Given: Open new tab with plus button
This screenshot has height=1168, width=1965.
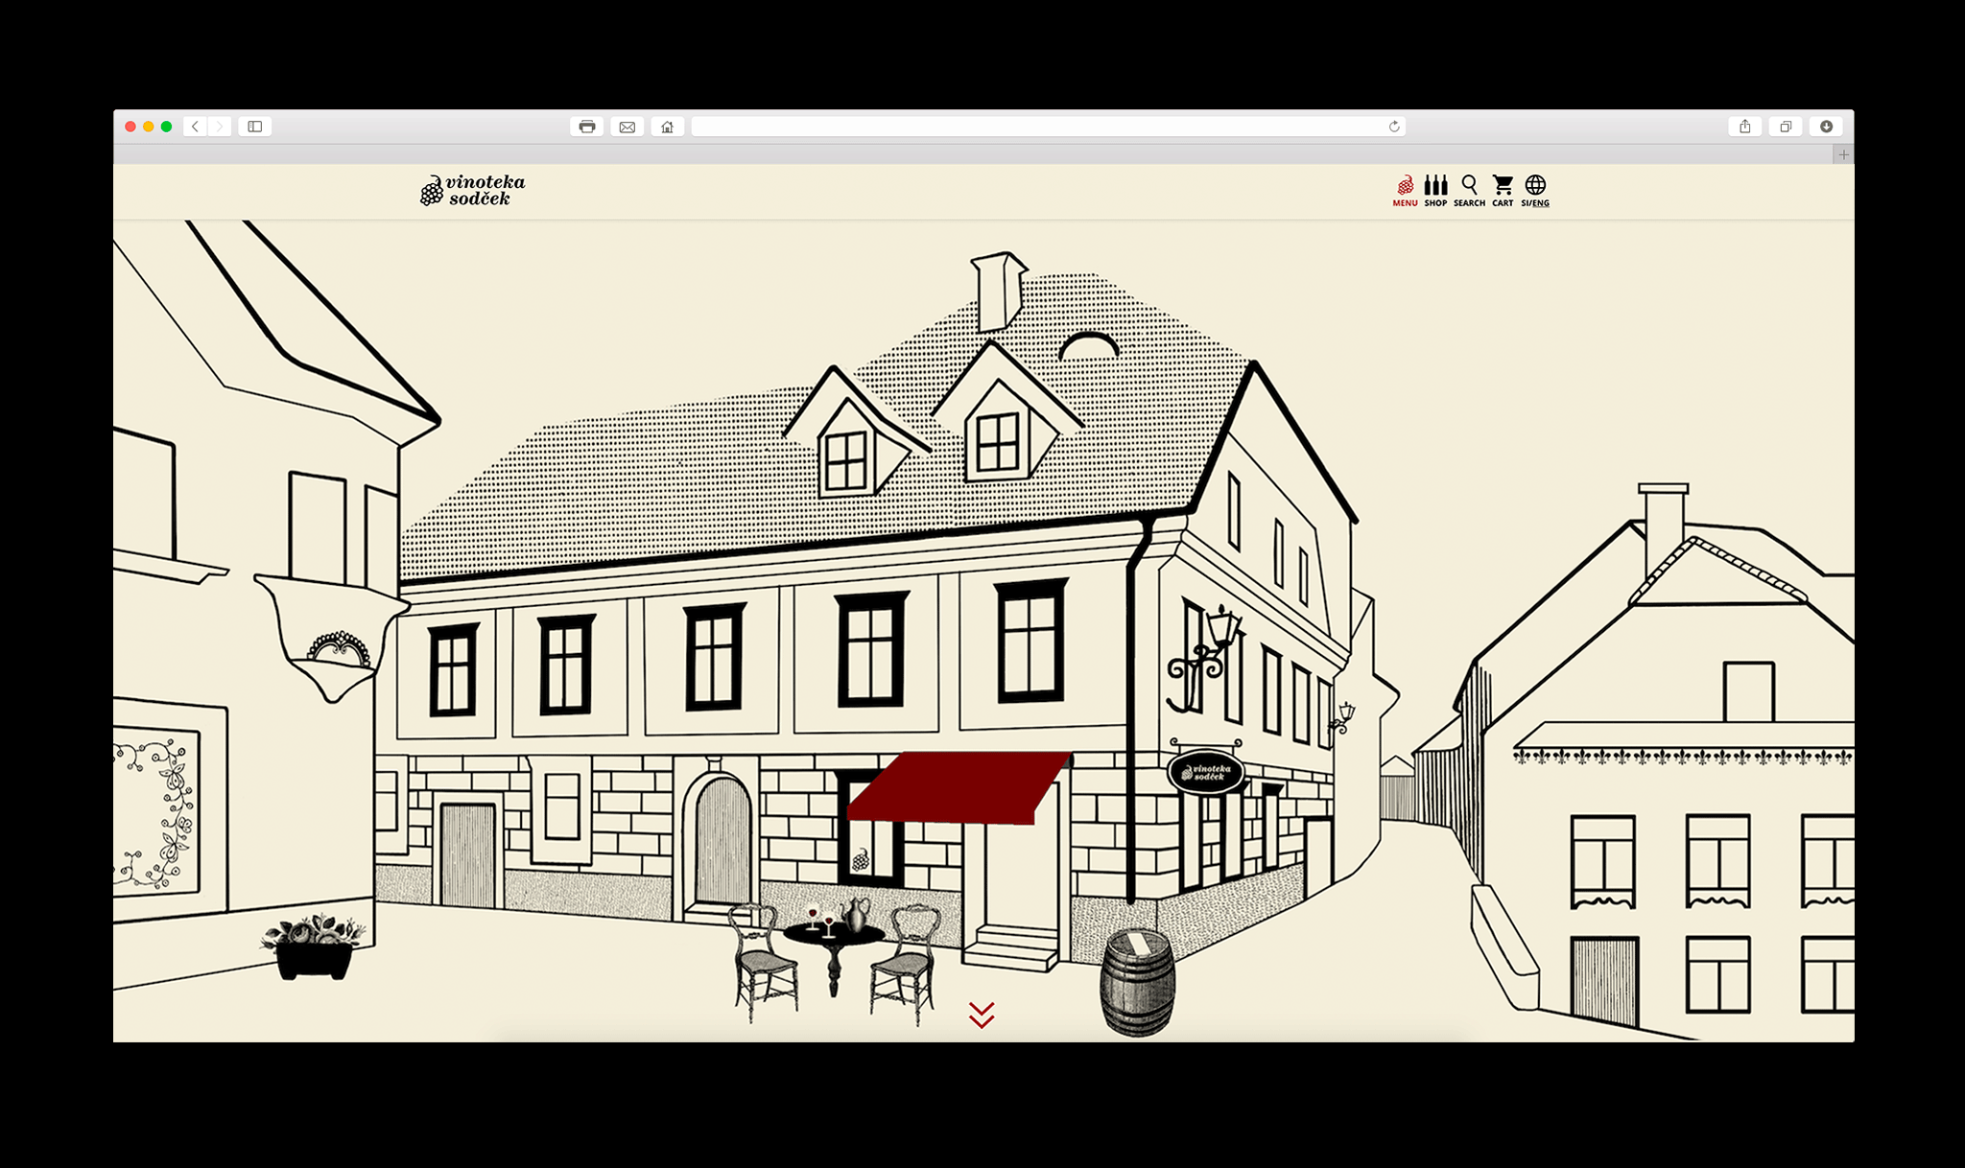Looking at the screenshot, I should pos(1843,154).
